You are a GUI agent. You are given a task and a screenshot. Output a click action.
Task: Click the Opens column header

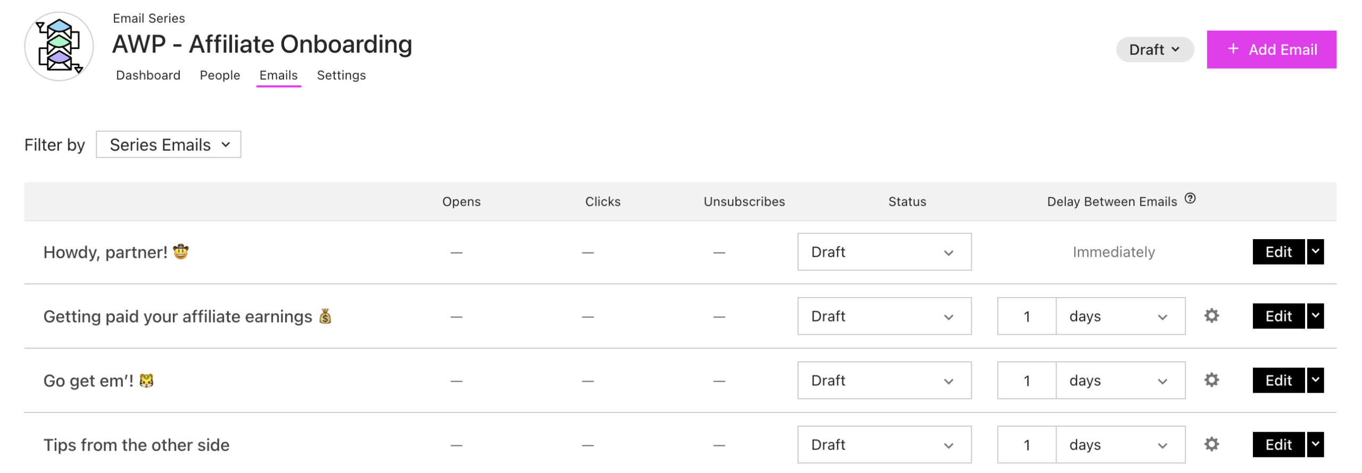(x=461, y=201)
